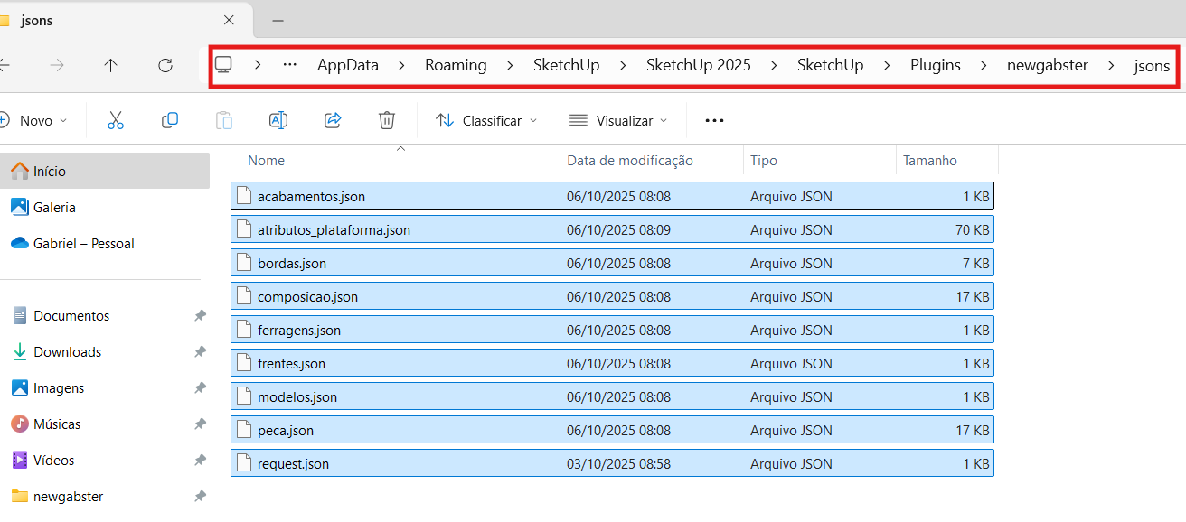1186x522 pixels.
Task: Open the toolbar's three-dot more options menu
Action: [714, 120]
